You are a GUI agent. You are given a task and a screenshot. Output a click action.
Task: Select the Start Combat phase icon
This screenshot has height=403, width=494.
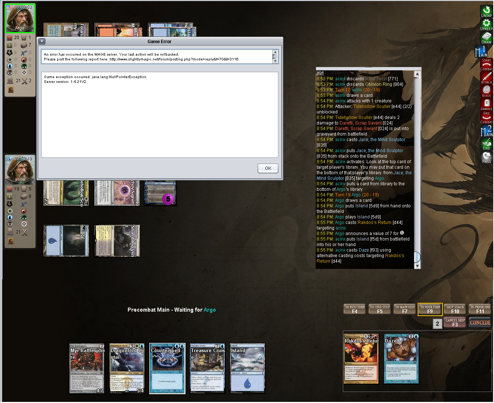tap(486, 64)
